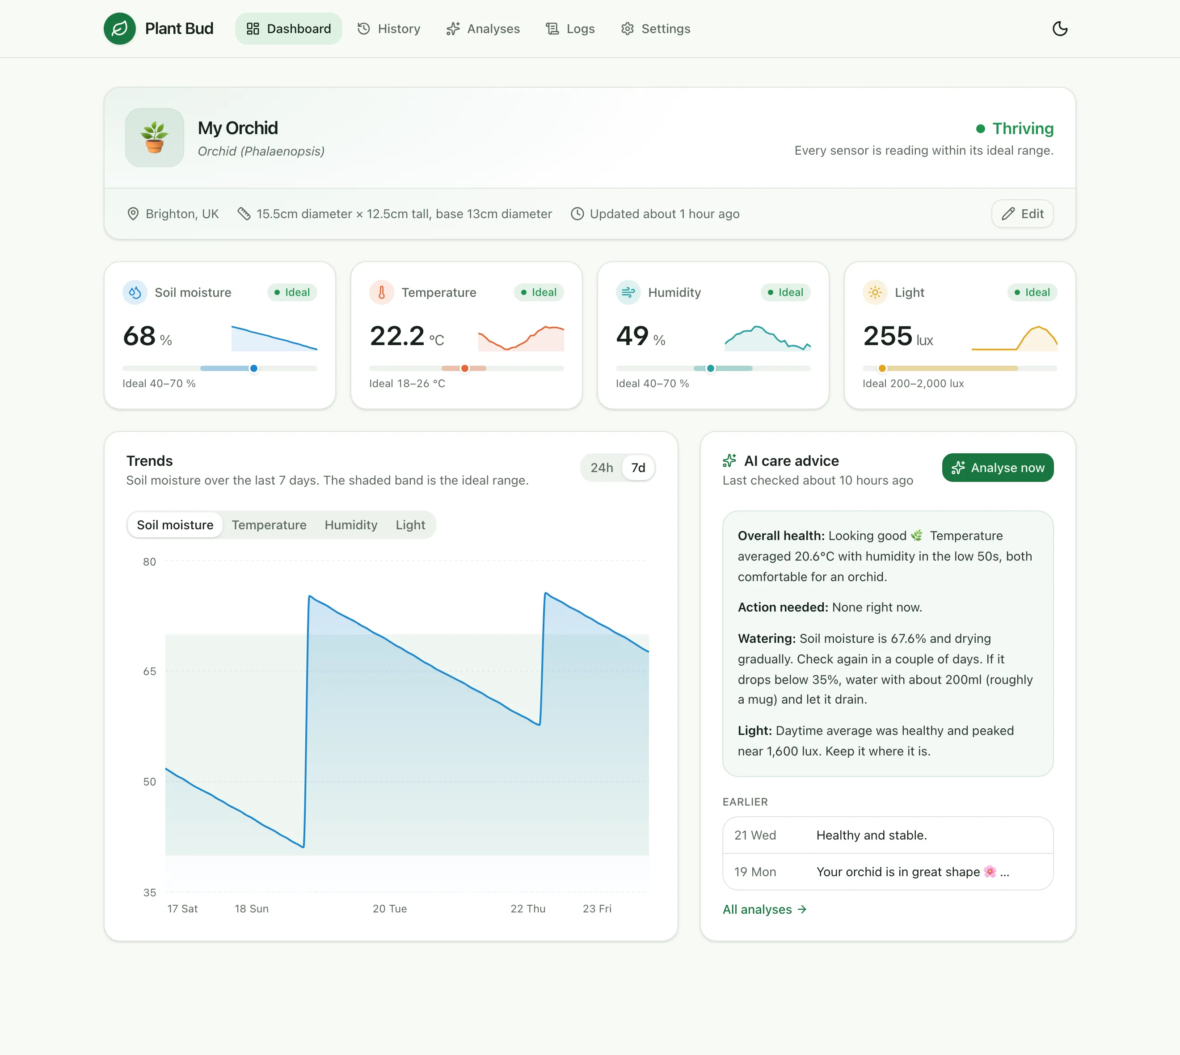The width and height of the screenshot is (1180, 1055).
Task: Show the Light trend chart
Action: coord(410,525)
